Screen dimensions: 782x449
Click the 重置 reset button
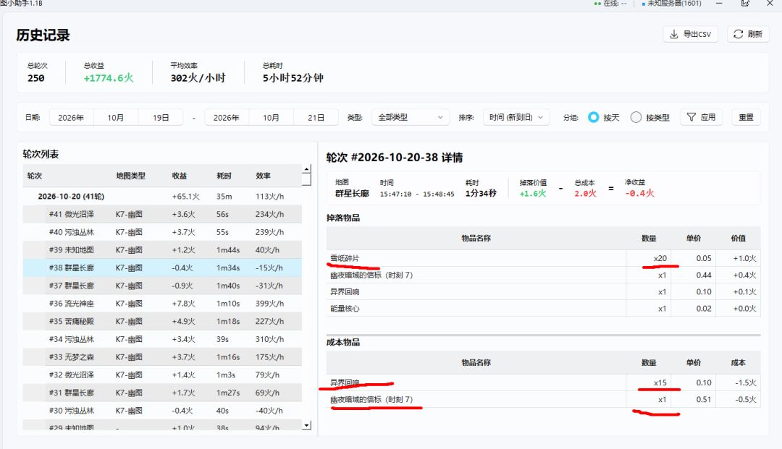click(746, 117)
